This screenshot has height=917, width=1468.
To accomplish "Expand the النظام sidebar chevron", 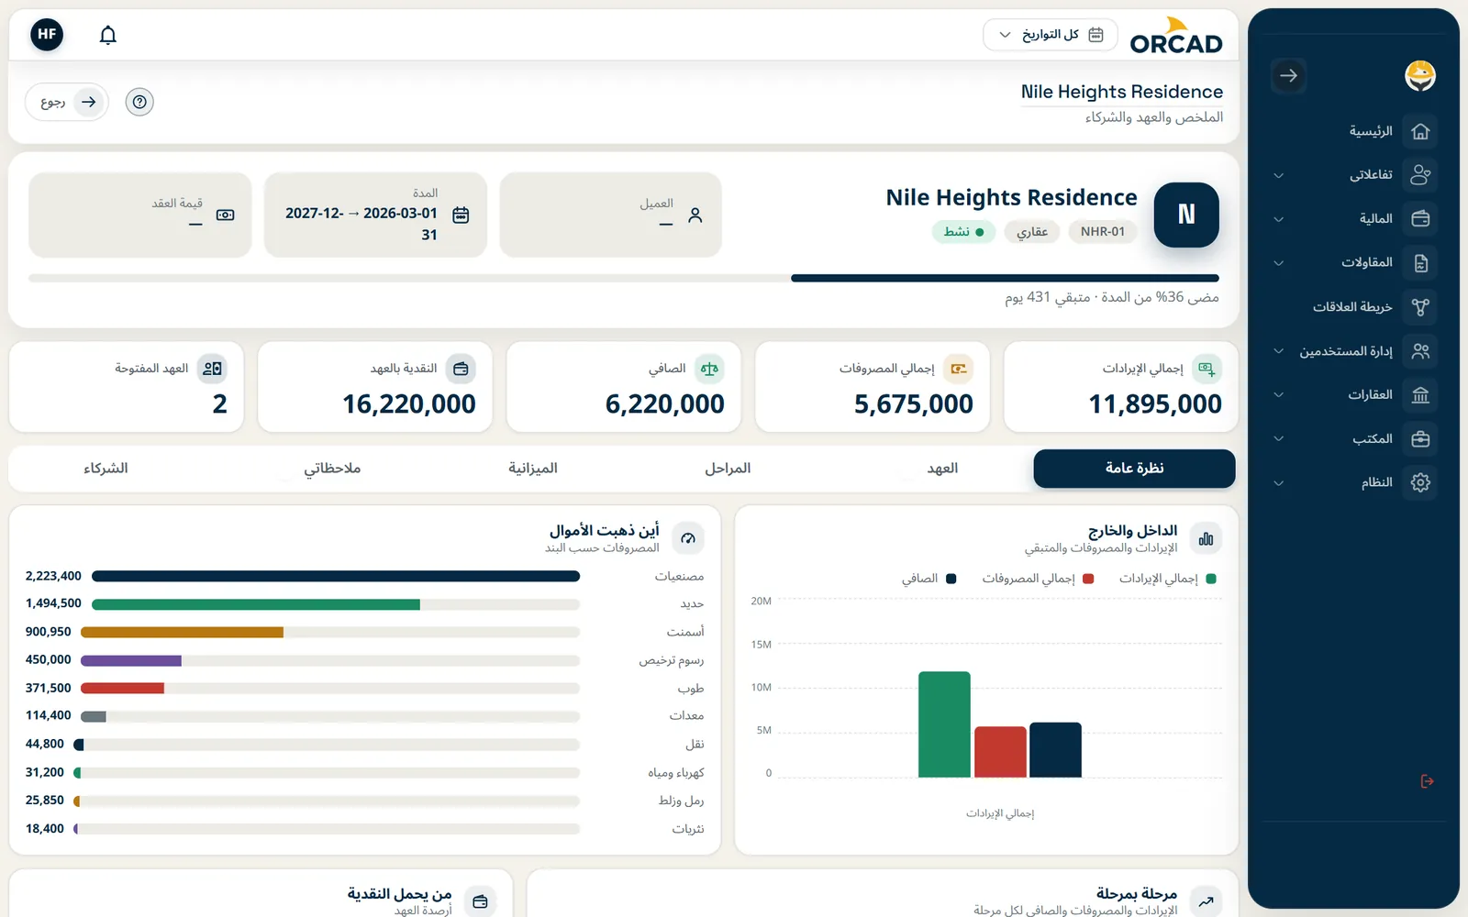I will (1278, 483).
